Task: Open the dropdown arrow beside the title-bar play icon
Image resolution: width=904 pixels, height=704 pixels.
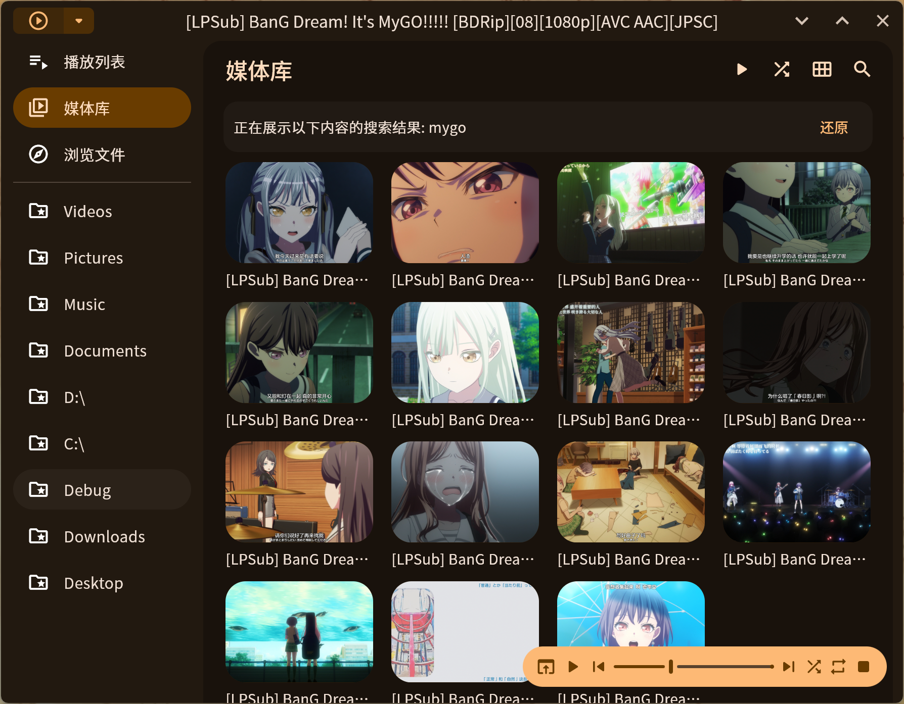Action: [79, 21]
